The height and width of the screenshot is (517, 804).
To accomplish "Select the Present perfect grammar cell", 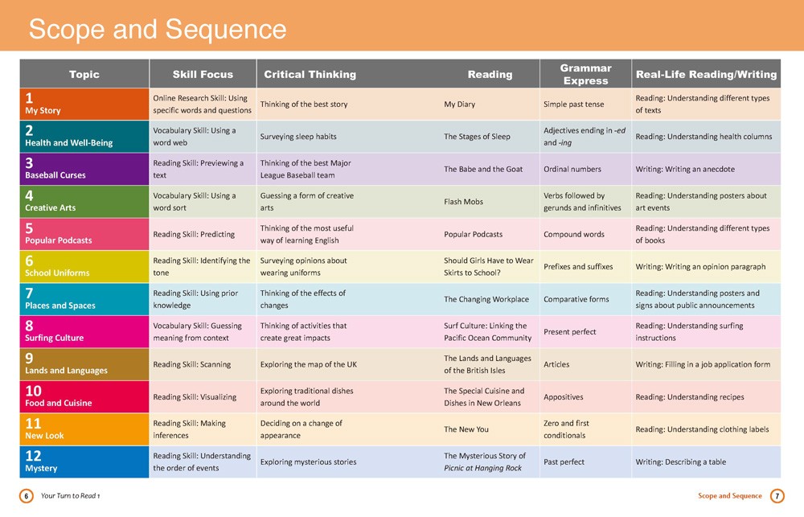I will (x=572, y=332).
